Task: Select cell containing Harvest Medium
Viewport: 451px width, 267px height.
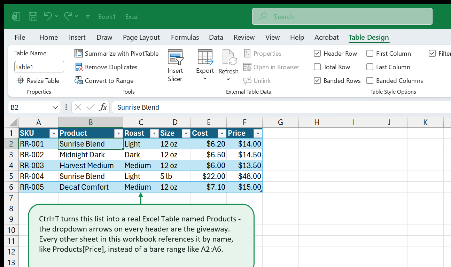Action: point(91,165)
